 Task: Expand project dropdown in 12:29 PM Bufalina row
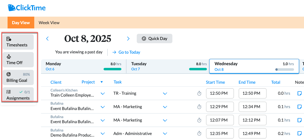[x=103, y=107]
